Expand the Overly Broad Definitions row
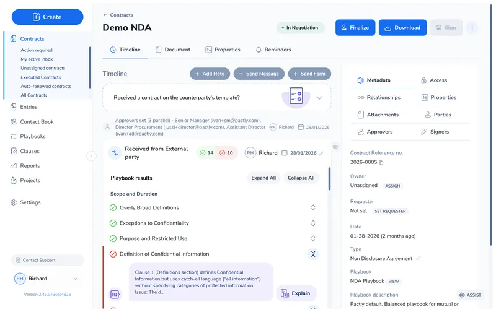Viewport: 496px width, 312px height. point(313,208)
